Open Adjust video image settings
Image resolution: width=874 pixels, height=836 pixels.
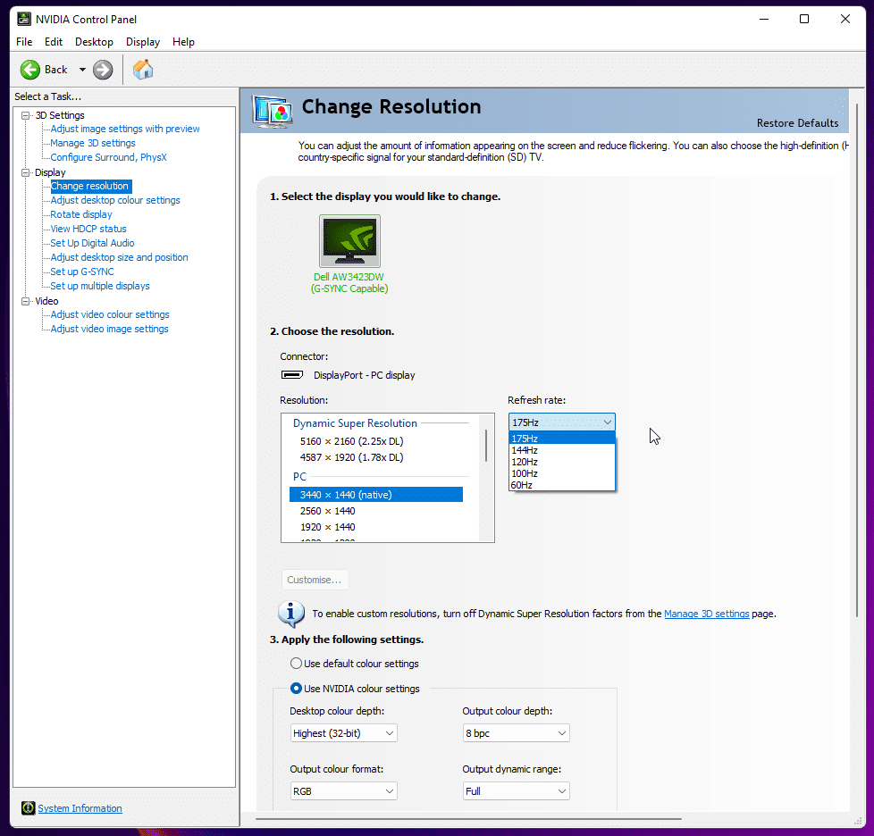pos(109,329)
